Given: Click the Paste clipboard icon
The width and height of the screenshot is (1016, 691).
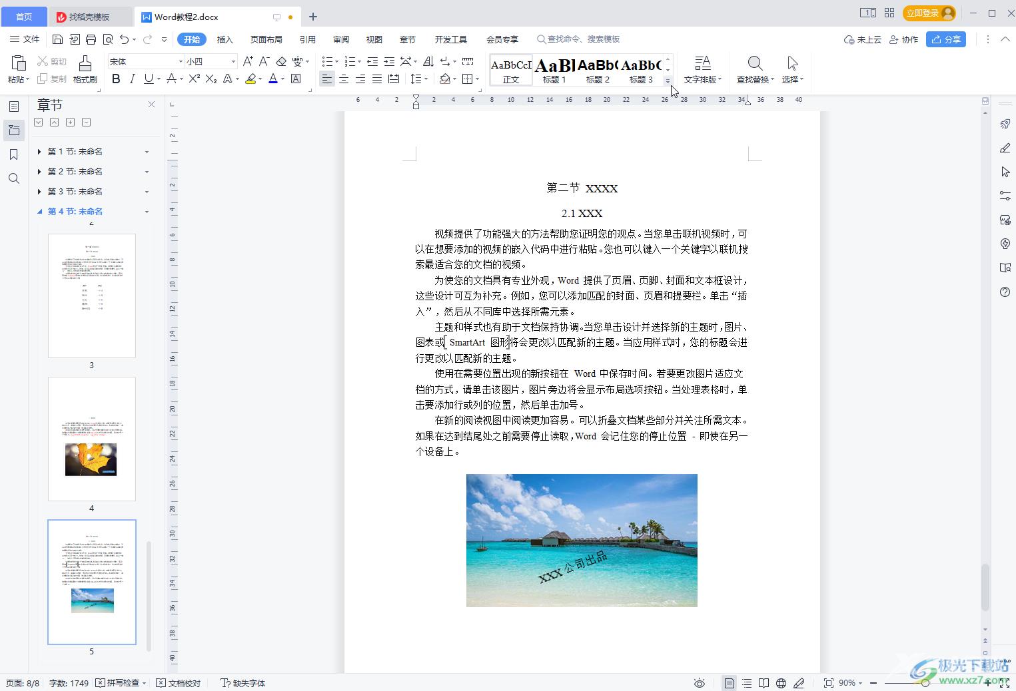Looking at the screenshot, I should pos(19,63).
